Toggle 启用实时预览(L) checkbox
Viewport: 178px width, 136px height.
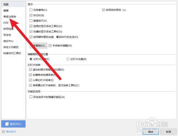point(103,10)
